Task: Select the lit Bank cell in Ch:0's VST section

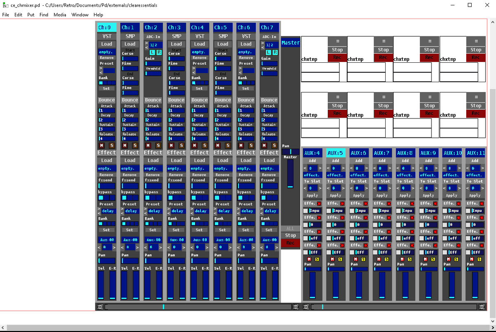Action: [101, 83]
